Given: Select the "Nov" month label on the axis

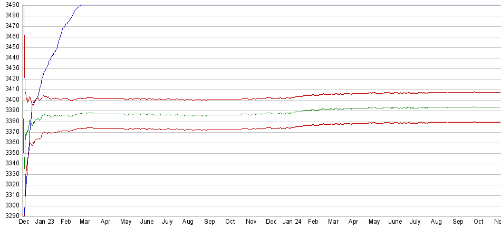Looking at the screenshot, I should pos(251,222).
